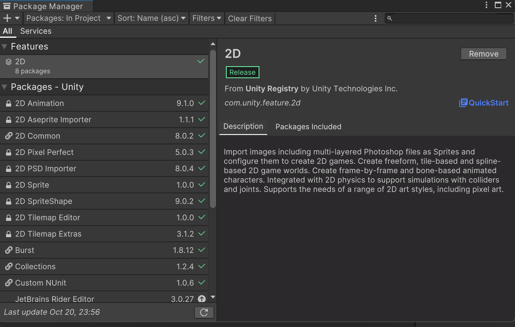The width and height of the screenshot is (515, 327).
Task: Maximize the Package Manager window
Action: pos(498,5)
